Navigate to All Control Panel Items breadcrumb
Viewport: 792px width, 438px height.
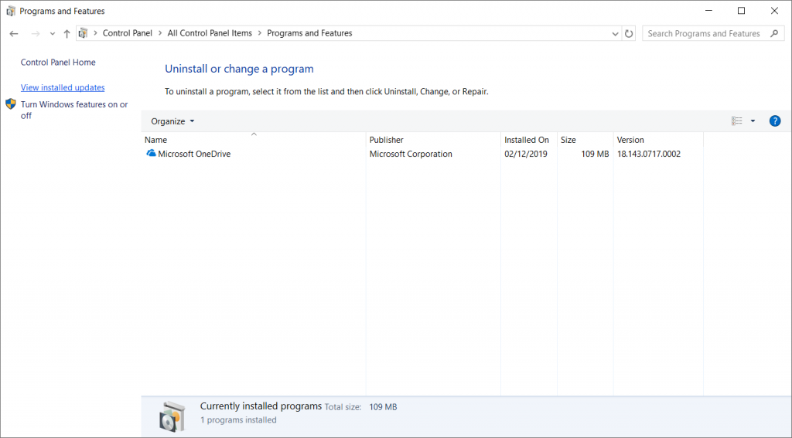pyautogui.click(x=210, y=33)
